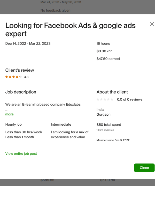Viewport: 155px width, 206px height.
Task: Click the Facebook Ads job title heading
Action: 70,29
